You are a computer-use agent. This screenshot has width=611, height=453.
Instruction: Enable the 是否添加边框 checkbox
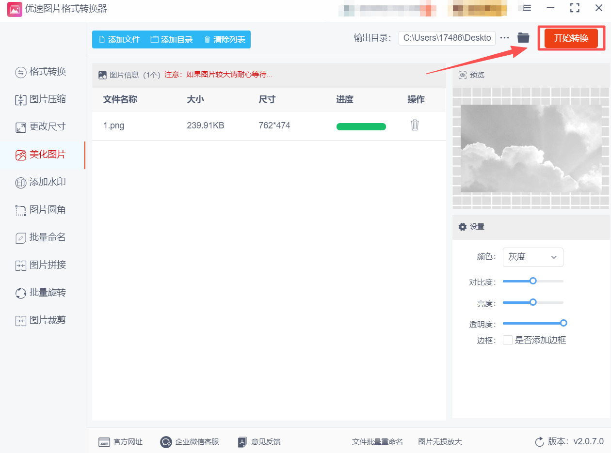[507, 340]
